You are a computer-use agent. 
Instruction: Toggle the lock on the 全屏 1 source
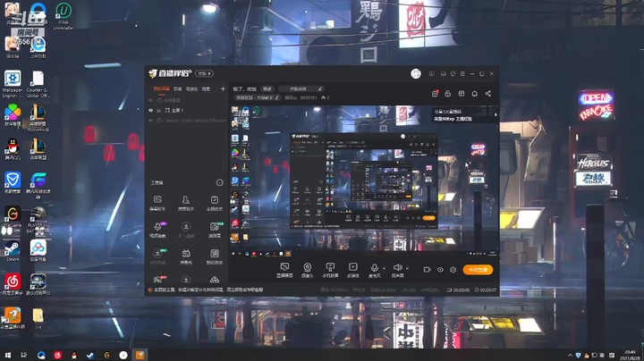click(x=158, y=110)
